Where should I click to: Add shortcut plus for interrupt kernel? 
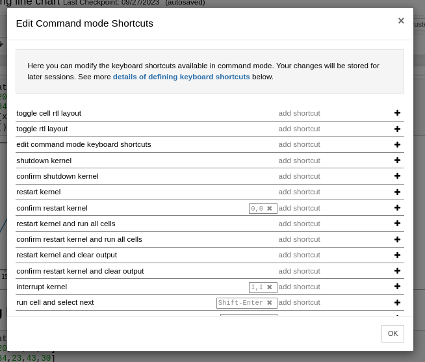(397, 287)
